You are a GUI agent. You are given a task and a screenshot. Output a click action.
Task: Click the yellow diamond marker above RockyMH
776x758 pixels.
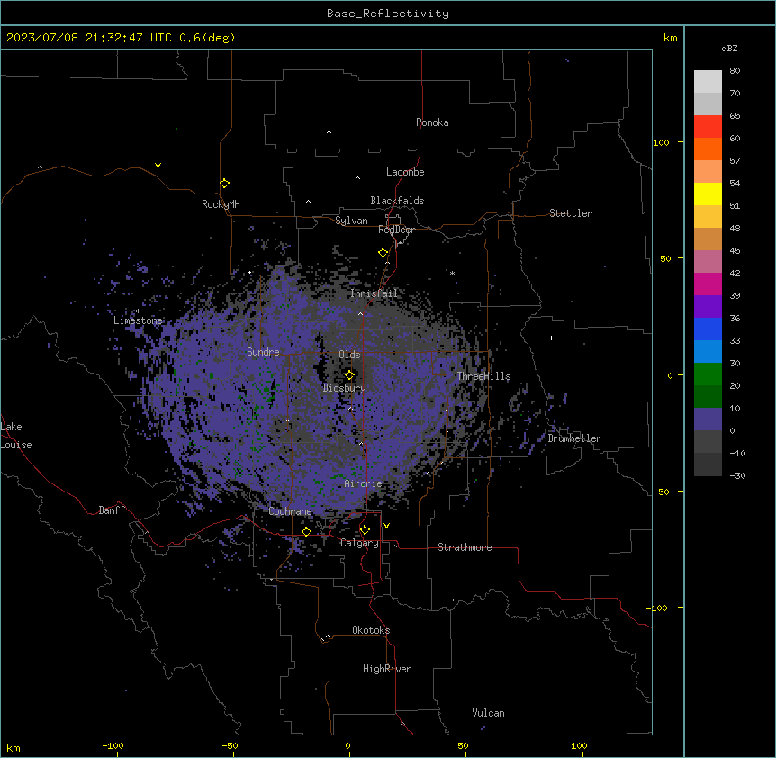[x=225, y=184]
